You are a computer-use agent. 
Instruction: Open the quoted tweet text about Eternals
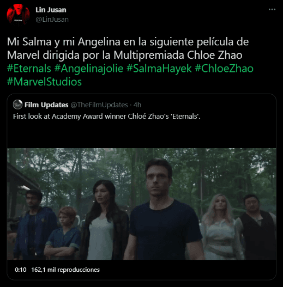pos(107,117)
